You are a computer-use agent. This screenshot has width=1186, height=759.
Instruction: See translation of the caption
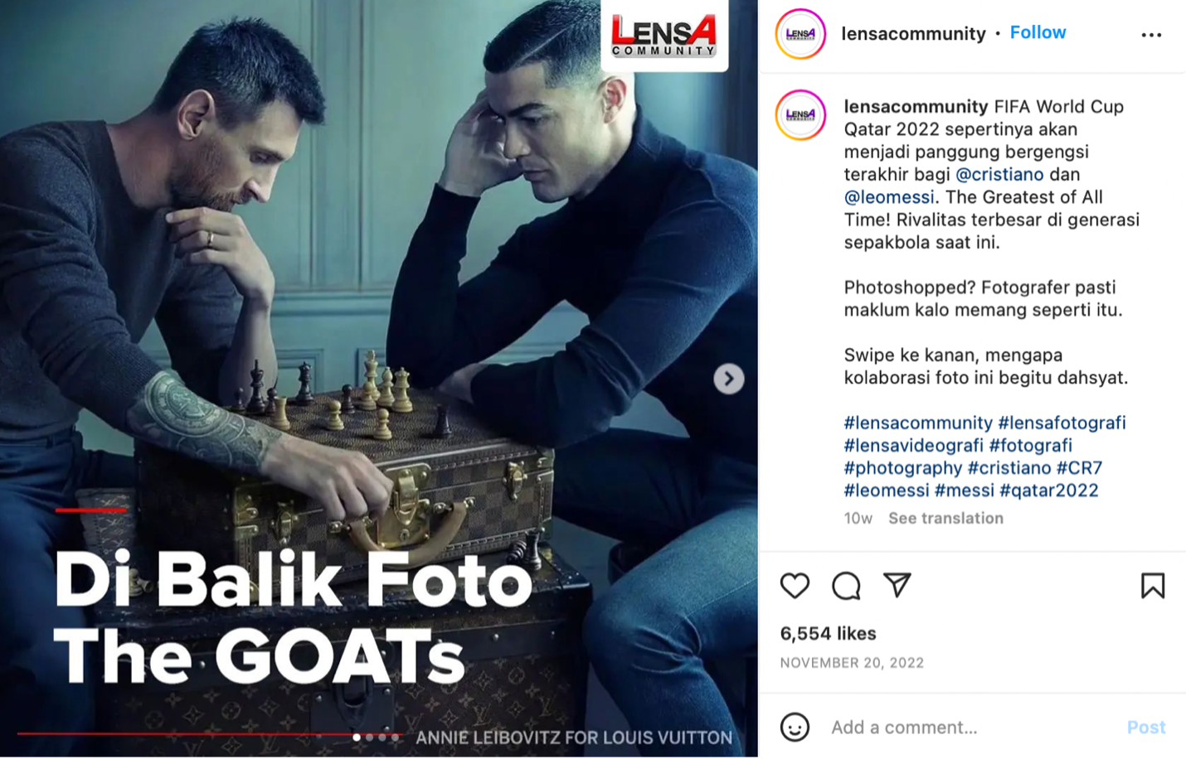[945, 519]
